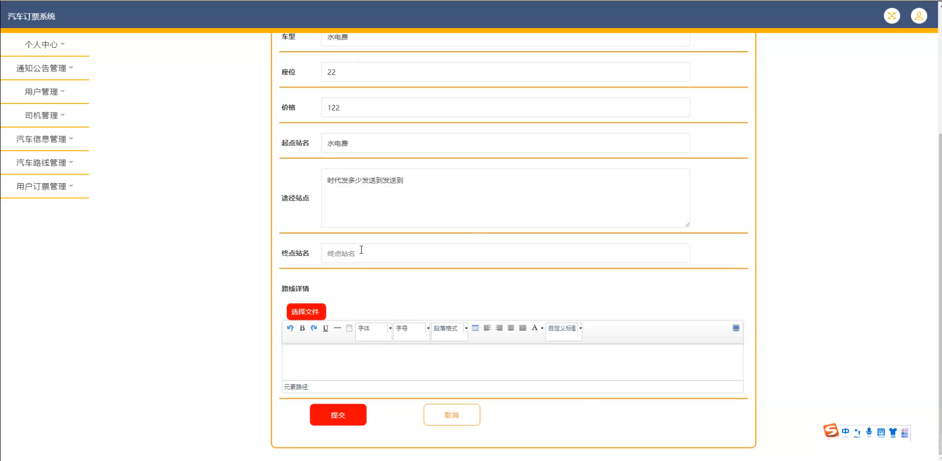Viewport: 942px width, 461px height.
Task: Click the 座位 input field containing 22
Action: (x=505, y=72)
